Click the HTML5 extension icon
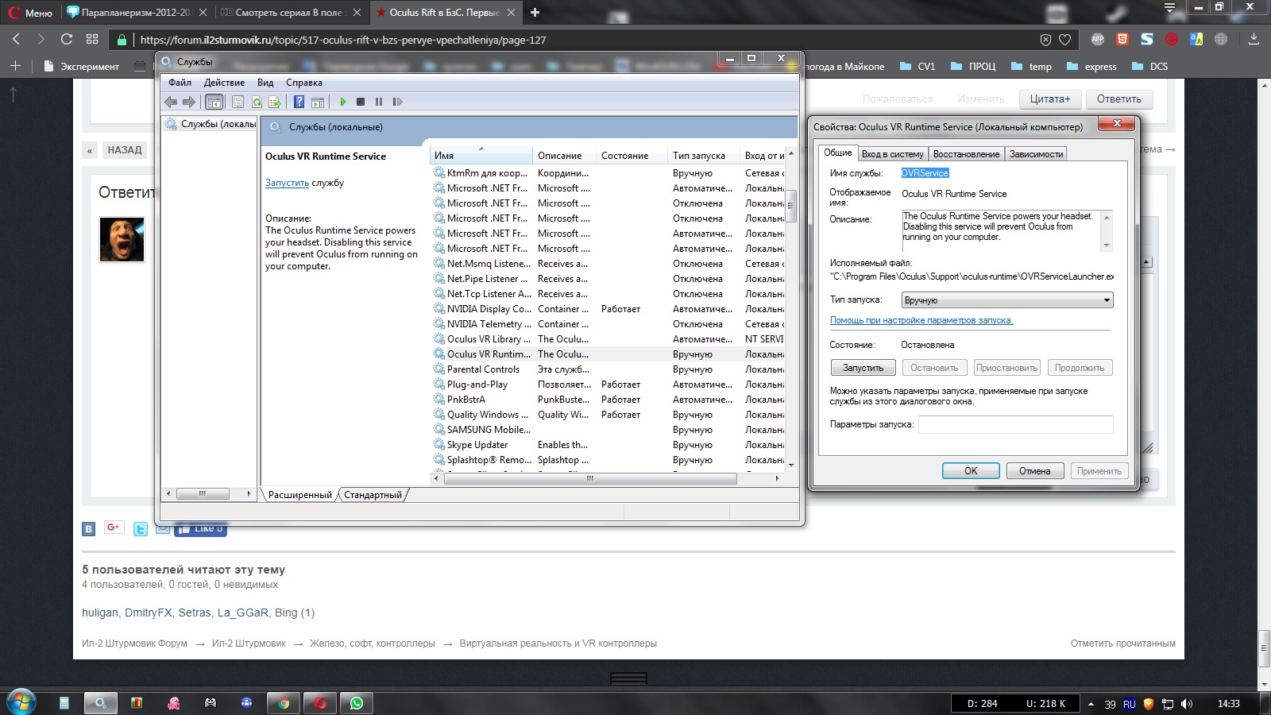The image size is (1271, 715). 1122,39
